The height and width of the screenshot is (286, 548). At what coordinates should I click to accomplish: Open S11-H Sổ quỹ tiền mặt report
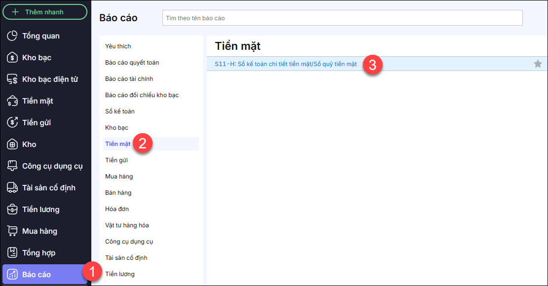(x=285, y=64)
